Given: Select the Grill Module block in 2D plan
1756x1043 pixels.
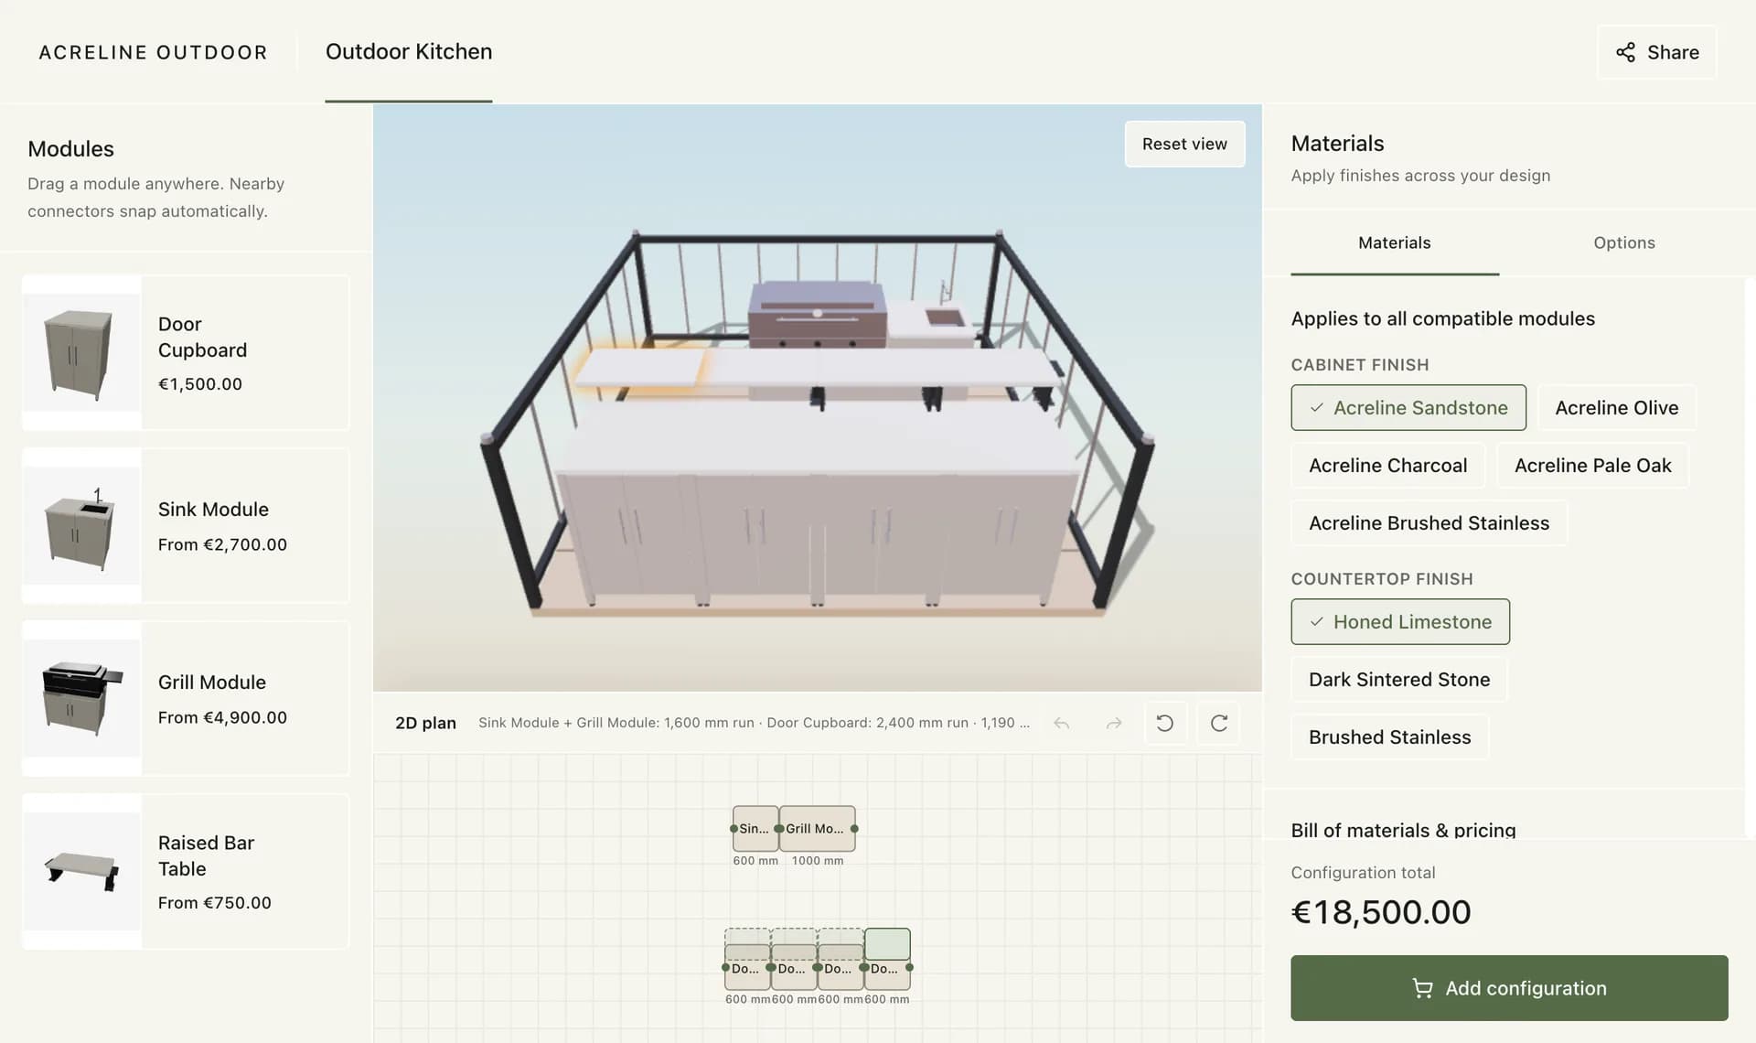Looking at the screenshot, I should [x=818, y=829].
